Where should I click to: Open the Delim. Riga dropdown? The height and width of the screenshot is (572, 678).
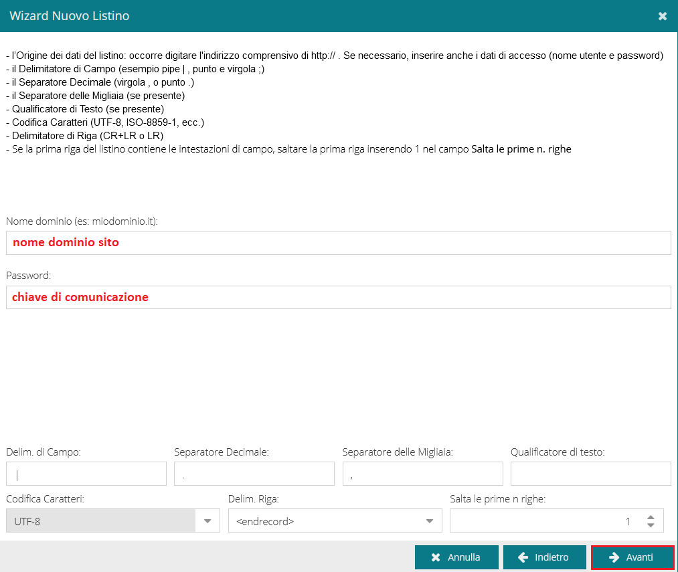[430, 520]
